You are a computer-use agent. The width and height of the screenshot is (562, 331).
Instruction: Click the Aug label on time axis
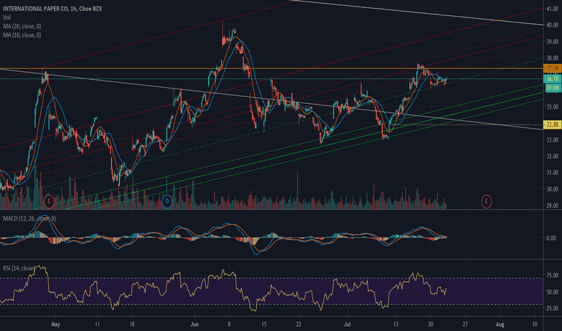click(500, 324)
